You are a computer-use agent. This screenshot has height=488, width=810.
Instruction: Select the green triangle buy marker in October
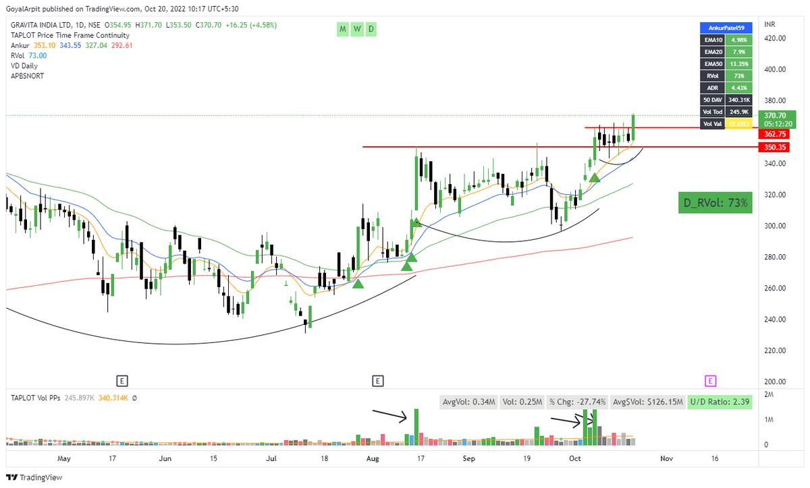click(593, 179)
